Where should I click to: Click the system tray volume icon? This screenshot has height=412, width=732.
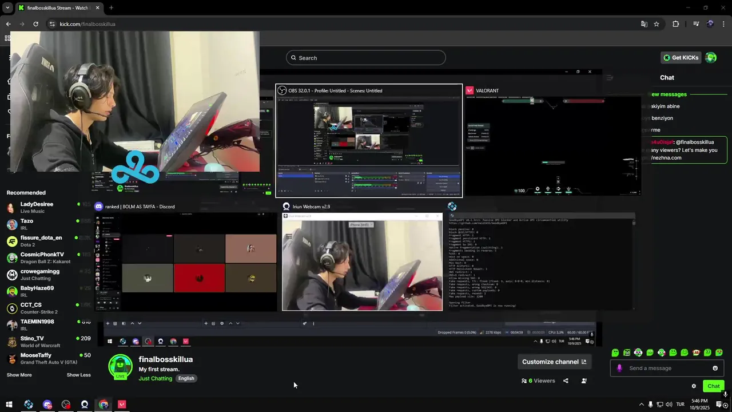(x=669, y=405)
